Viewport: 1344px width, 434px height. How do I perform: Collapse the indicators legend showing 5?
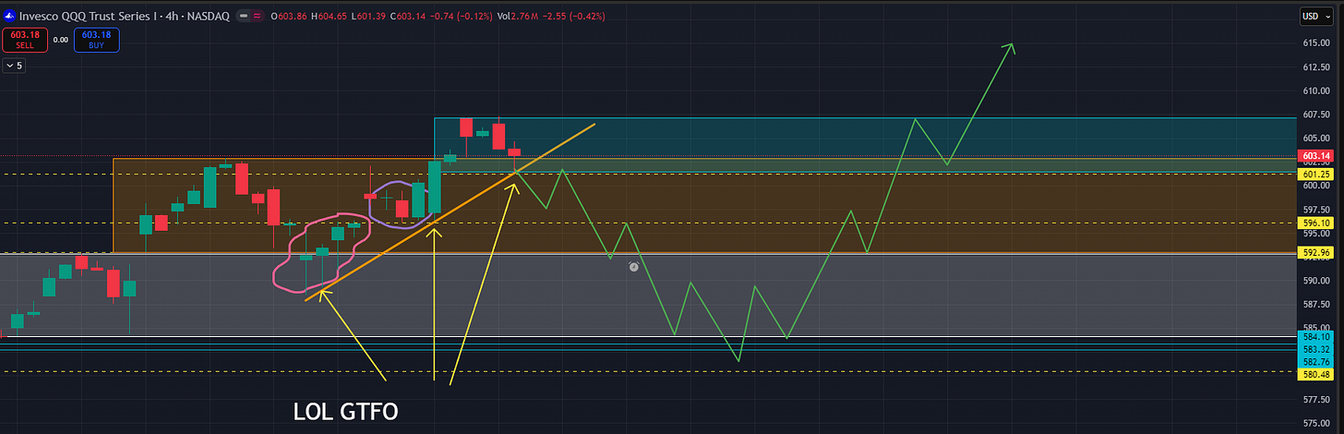14,66
